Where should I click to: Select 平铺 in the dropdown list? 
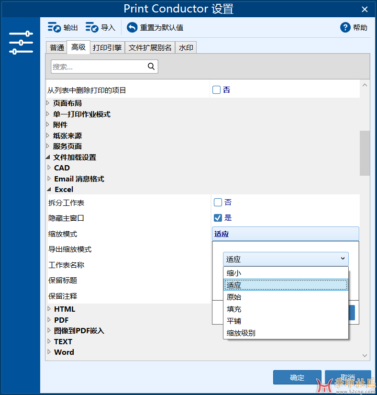[x=286, y=321]
